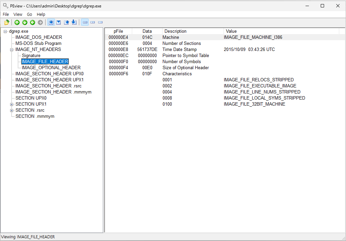Click the 010F data cell
The width and height of the screenshot is (346, 241).
tap(147, 74)
